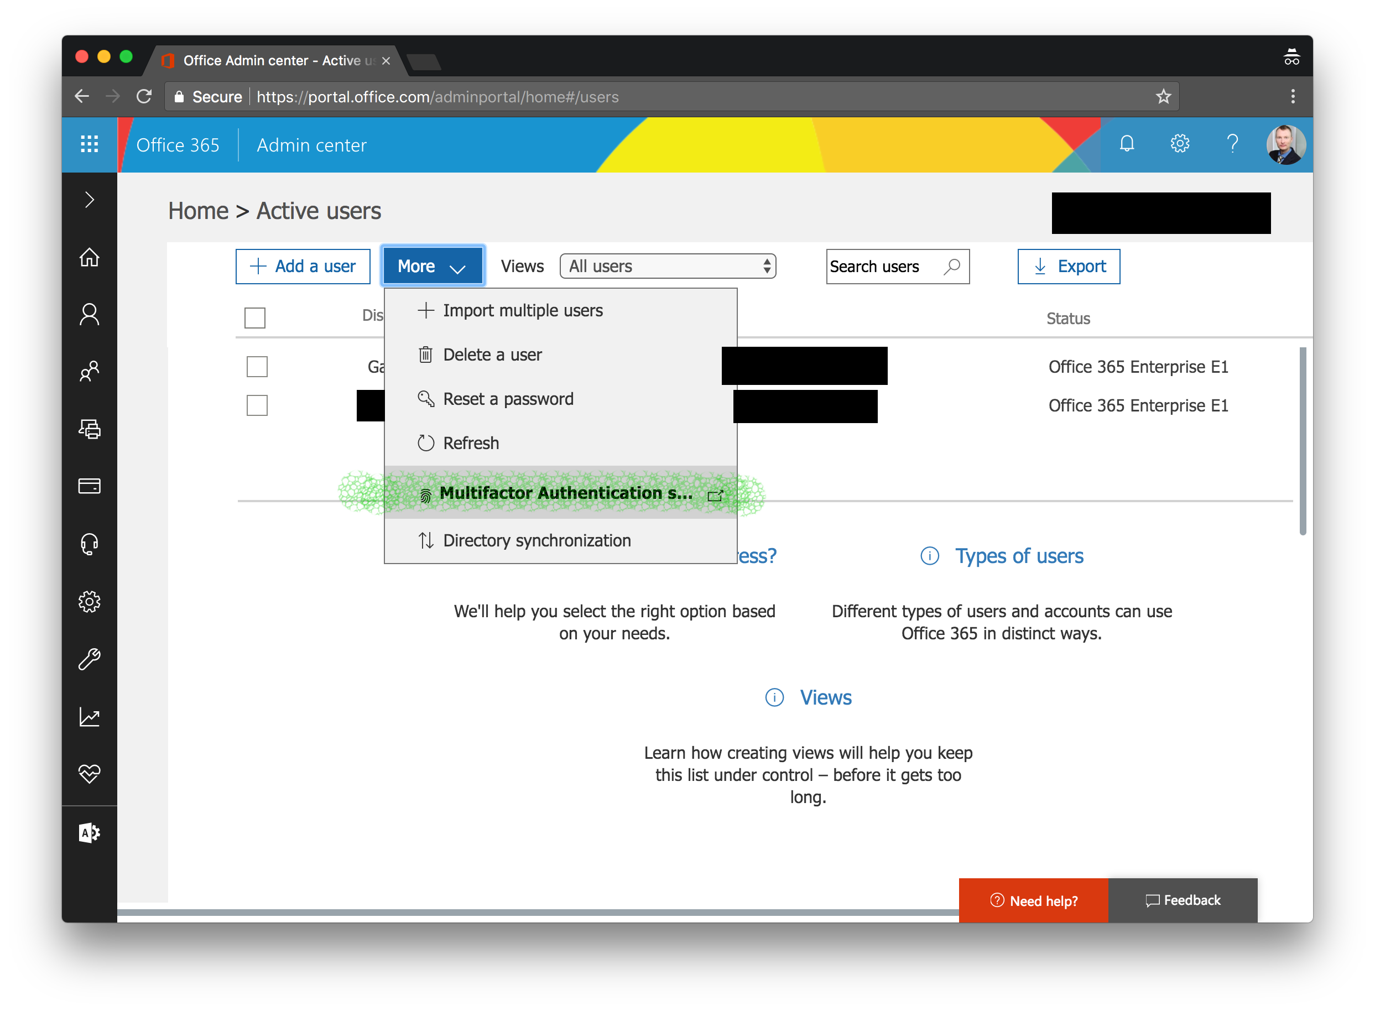Open the app launcher waffle icon
This screenshot has height=1011, width=1375.
point(90,144)
